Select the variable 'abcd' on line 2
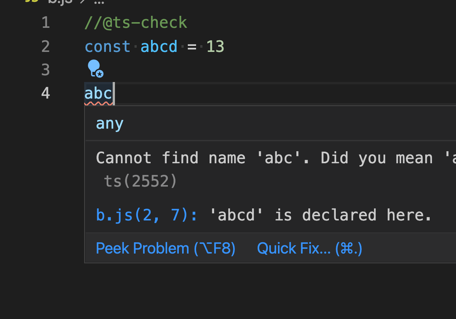 point(159,46)
